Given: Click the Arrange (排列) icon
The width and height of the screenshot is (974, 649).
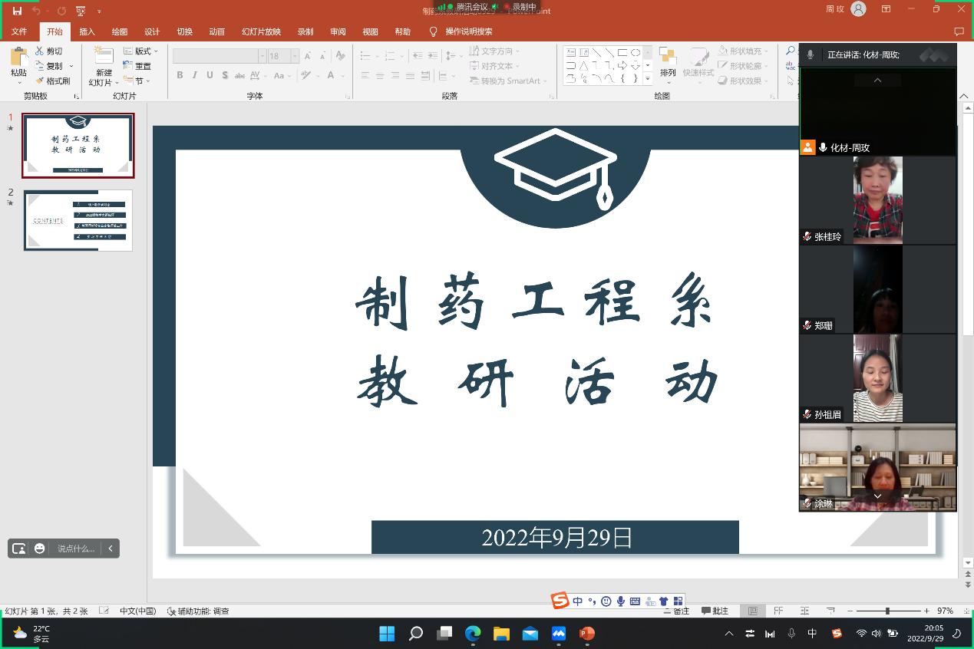Looking at the screenshot, I should click(x=668, y=58).
